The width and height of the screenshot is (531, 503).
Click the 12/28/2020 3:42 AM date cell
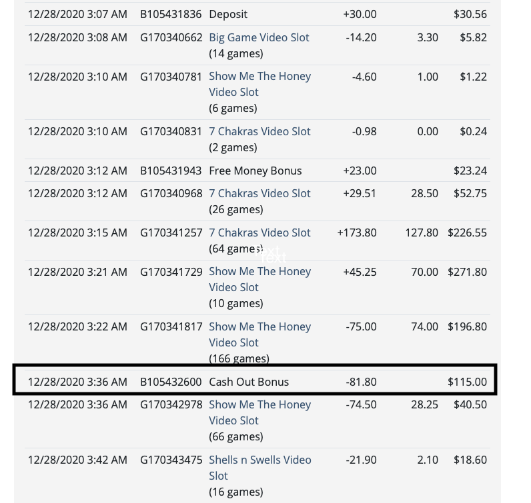pyautogui.click(x=77, y=460)
